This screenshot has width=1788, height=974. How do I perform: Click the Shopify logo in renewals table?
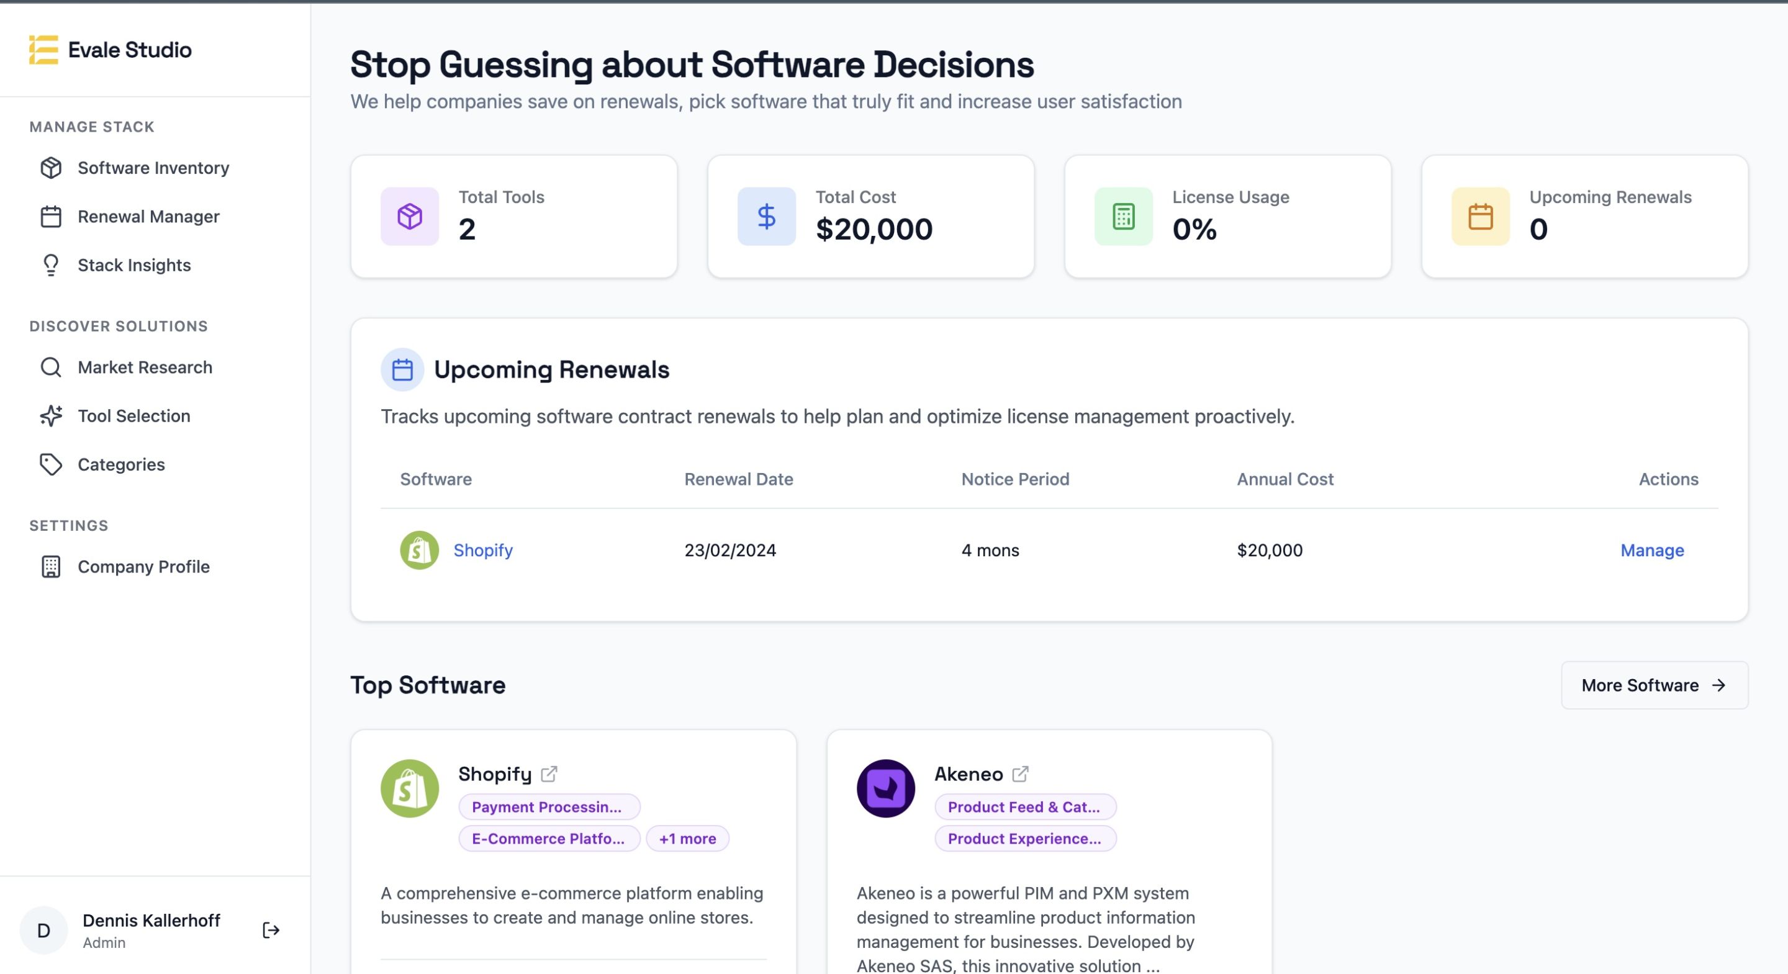coord(419,551)
